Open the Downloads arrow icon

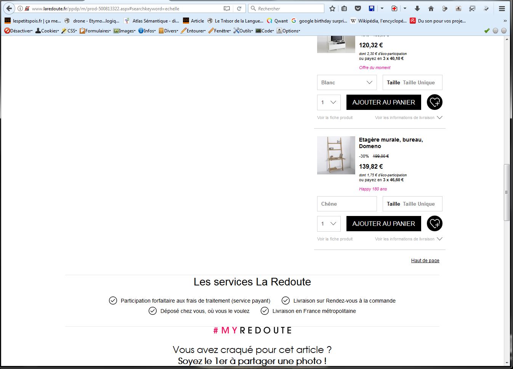point(417,8)
